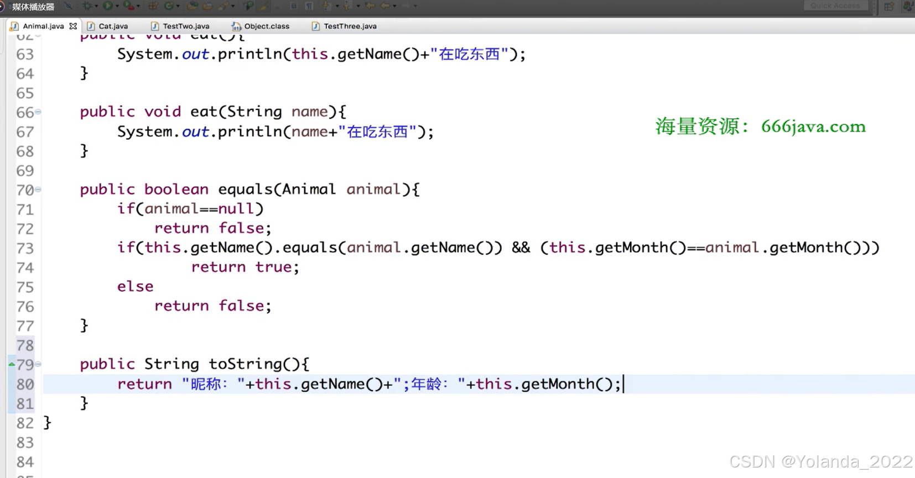Click the New Java Package icon
Image resolution: width=915 pixels, height=478 pixels.
153,6
